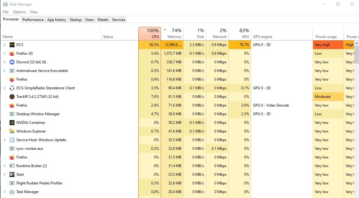The height and width of the screenshot is (198, 359).
Task: Expand Service Host: Windows Update
Action: pyautogui.click(x=4, y=140)
